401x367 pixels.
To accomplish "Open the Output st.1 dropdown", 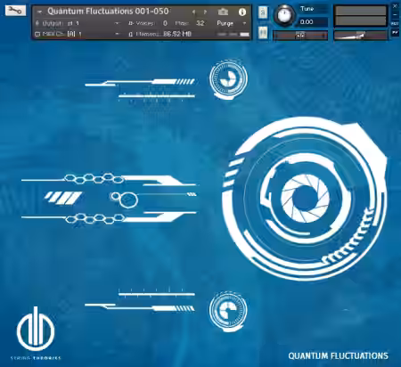I will pos(117,23).
